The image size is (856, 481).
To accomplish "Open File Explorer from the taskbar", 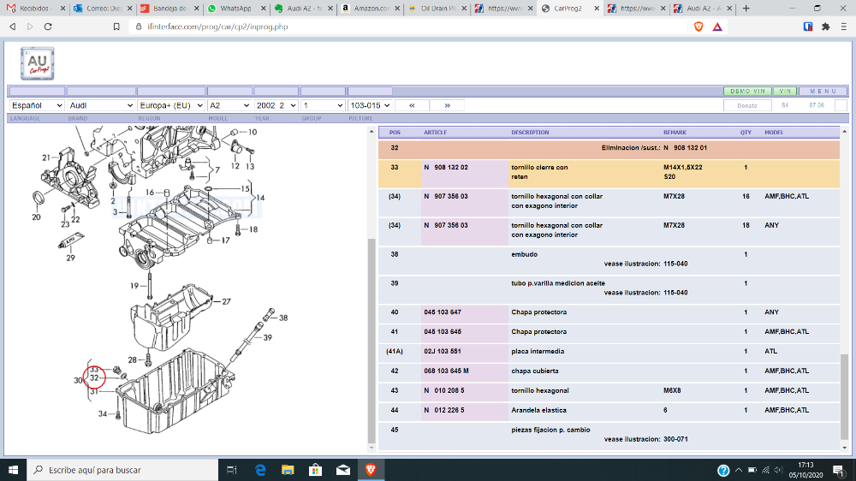I will [x=288, y=470].
